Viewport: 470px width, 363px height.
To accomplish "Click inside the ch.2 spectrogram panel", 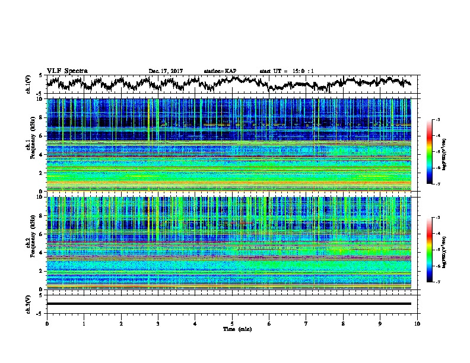I will [x=229, y=243].
